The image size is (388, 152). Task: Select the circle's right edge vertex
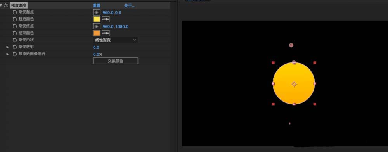click(x=315, y=83)
